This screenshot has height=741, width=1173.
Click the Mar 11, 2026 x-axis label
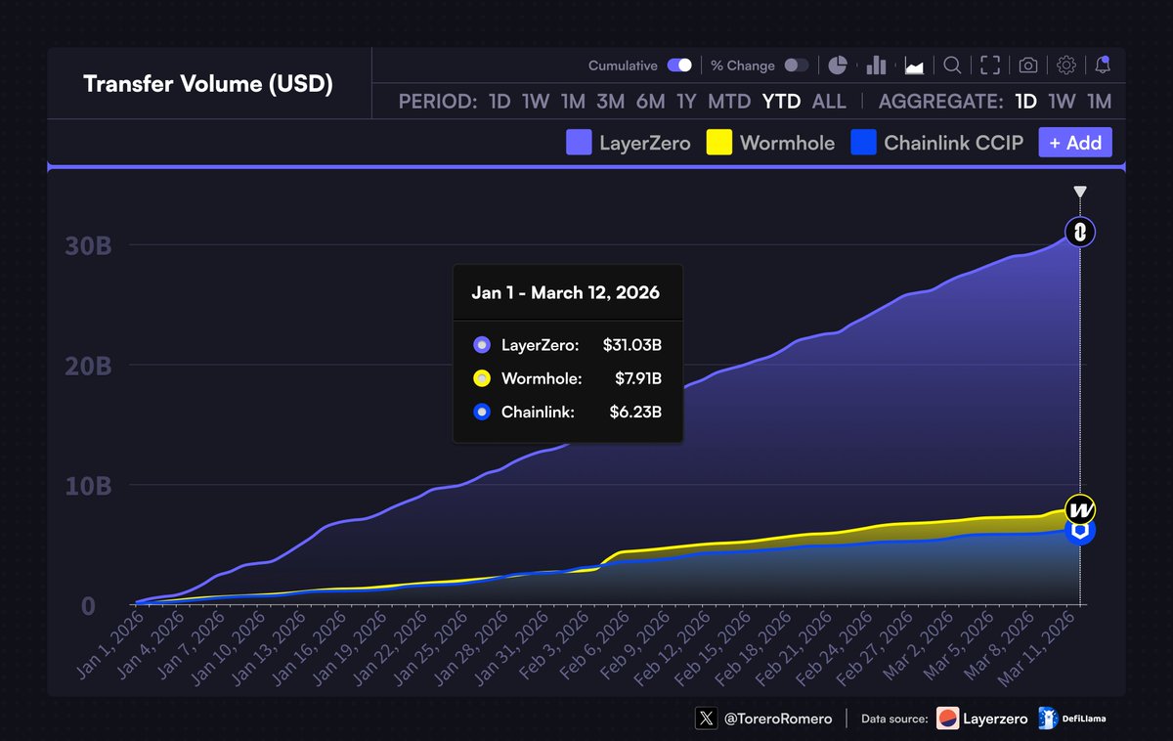click(x=1038, y=647)
